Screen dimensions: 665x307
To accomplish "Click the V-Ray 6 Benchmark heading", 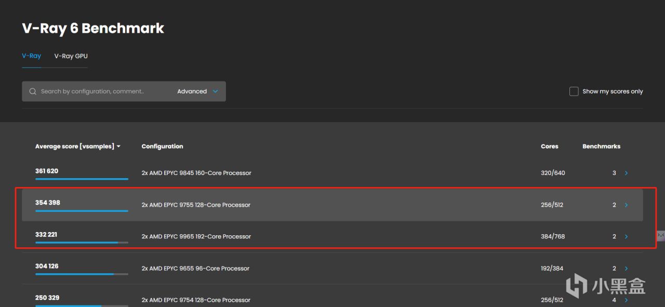I will coord(93,28).
